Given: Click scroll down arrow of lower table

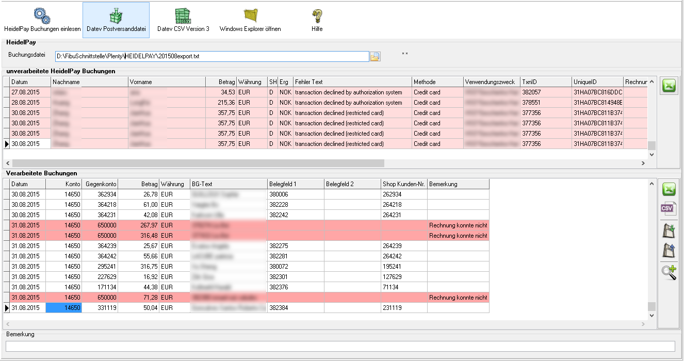Looking at the screenshot, I should coord(652,315).
